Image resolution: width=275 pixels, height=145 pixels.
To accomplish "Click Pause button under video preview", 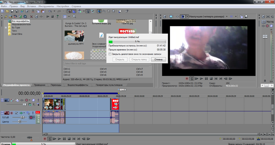I will [206, 79].
